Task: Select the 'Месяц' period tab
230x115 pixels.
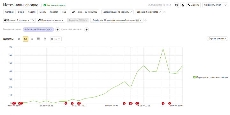Action: [x=43, y=12]
